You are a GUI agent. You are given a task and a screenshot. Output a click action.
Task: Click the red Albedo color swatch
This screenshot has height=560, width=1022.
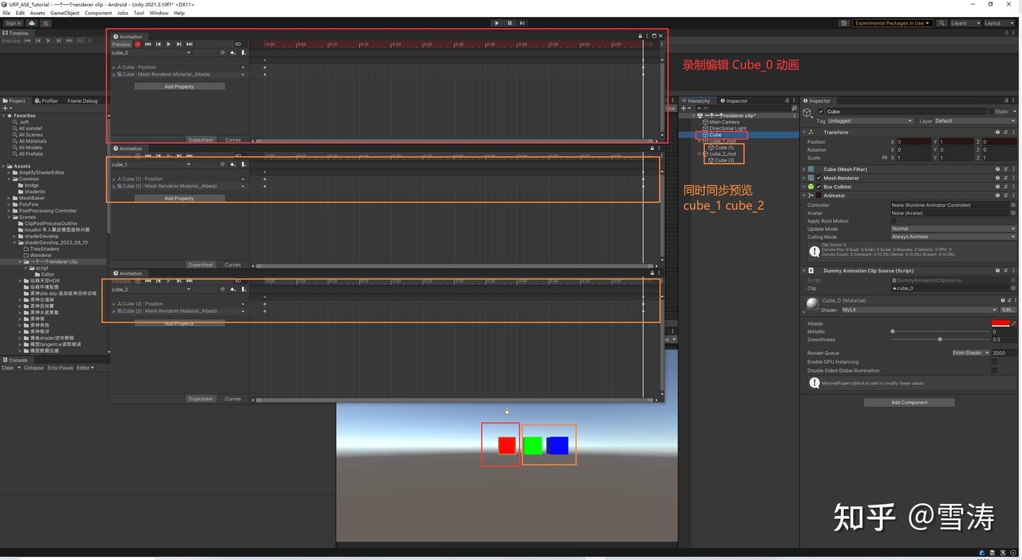click(x=1000, y=323)
